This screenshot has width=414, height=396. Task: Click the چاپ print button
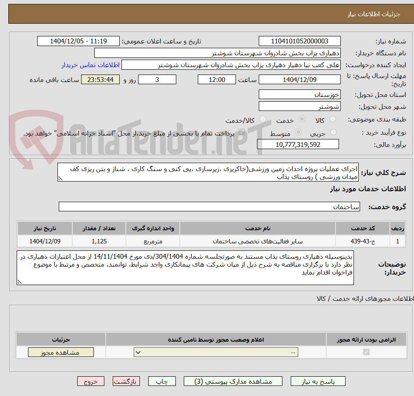tap(162, 381)
